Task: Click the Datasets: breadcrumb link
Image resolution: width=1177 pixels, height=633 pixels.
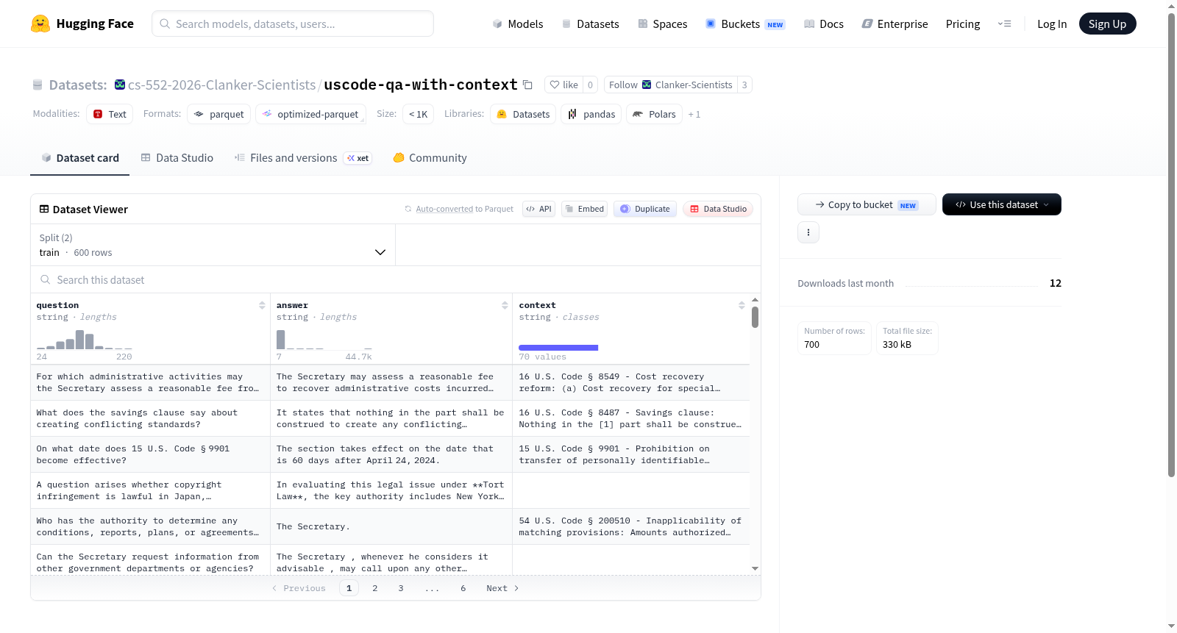Action: [77, 85]
